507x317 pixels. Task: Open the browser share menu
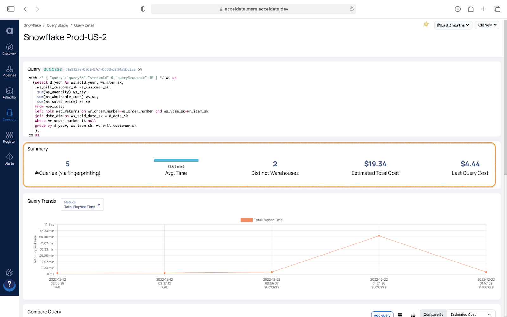[x=471, y=9]
